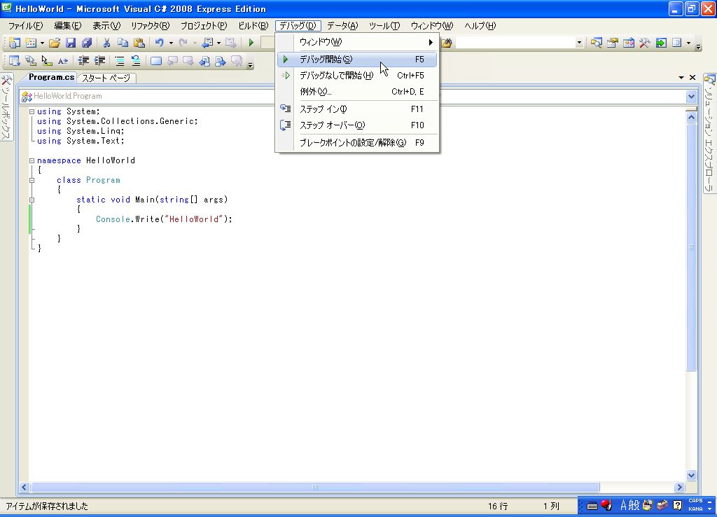Screen dimensions: 717x517
Task: Collapse the using directives region
Action: [x=32, y=111]
